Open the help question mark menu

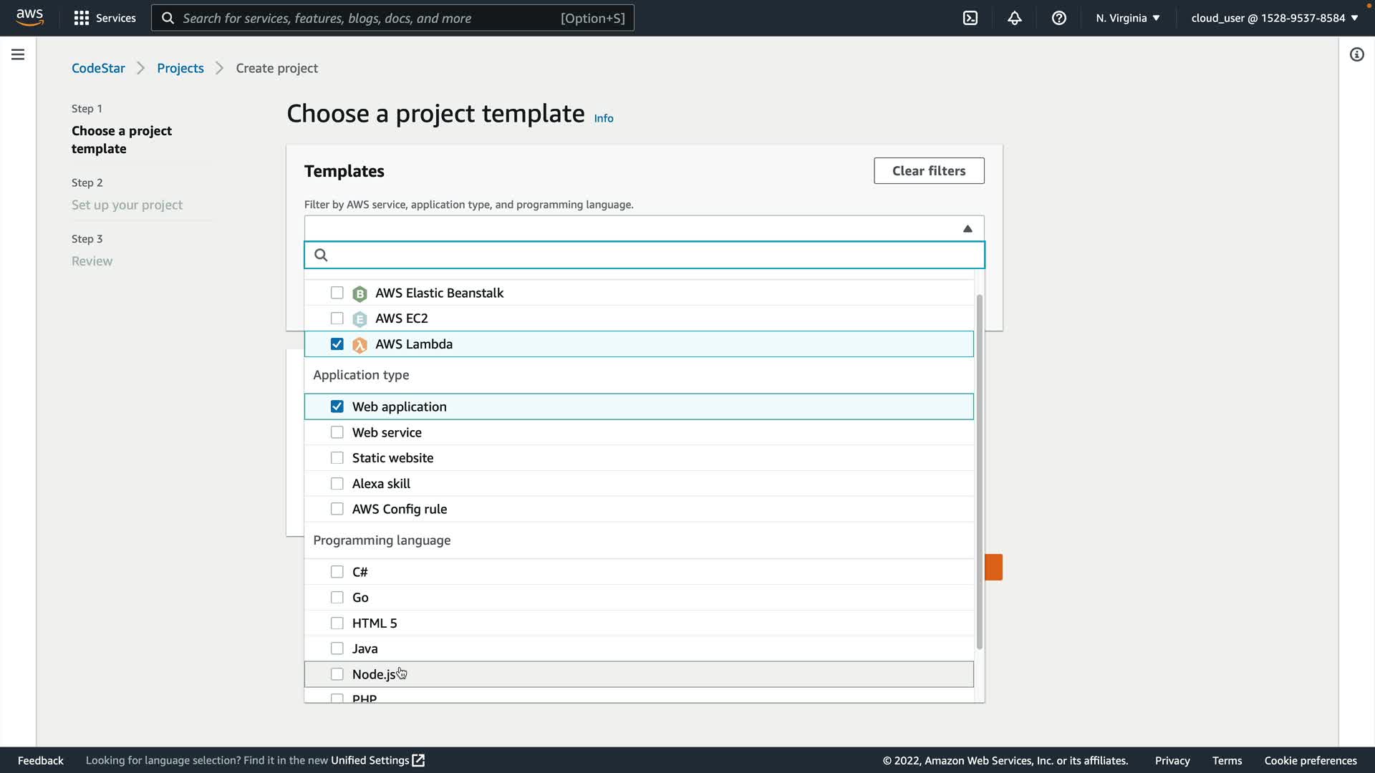(x=1059, y=18)
